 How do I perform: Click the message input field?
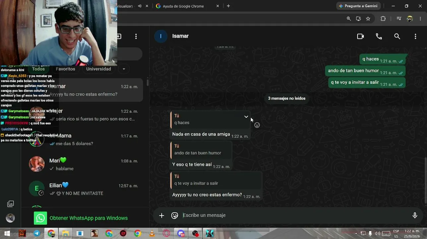coord(295,215)
